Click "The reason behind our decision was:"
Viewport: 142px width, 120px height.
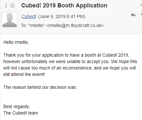(40, 87)
